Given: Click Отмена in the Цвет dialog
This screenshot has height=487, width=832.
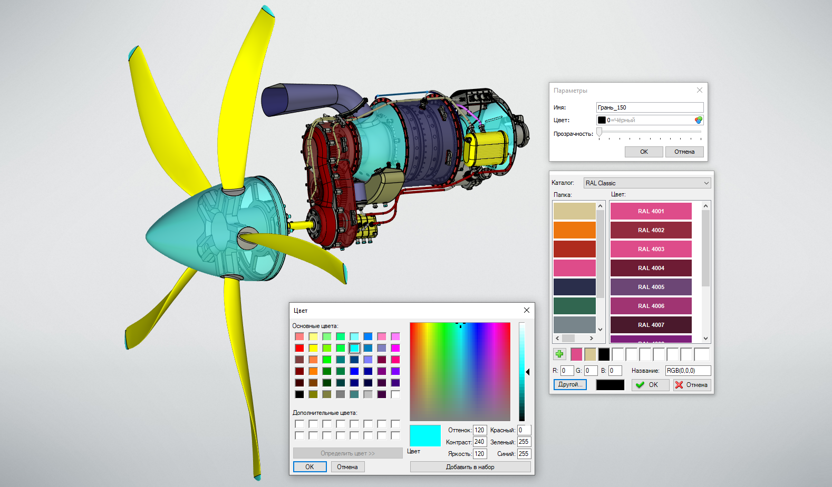Looking at the screenshot, I should (347, 467).
